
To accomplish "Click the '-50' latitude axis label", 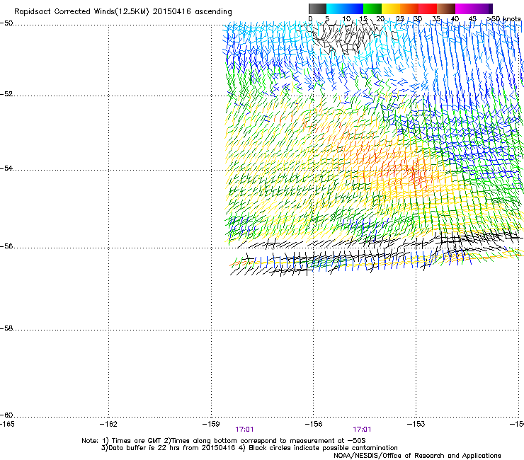I will [6, 23].
